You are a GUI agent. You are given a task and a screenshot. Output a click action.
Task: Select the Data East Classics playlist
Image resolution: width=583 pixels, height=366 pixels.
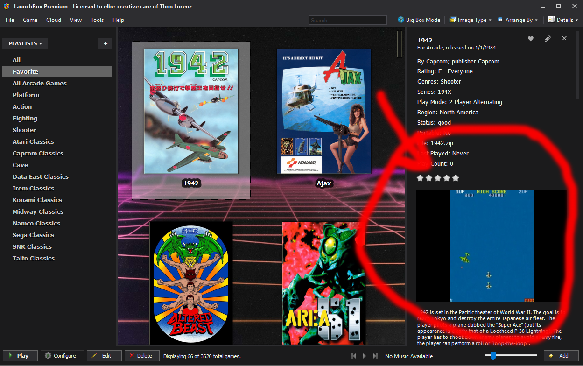pyautogui.click(x=57, y=176)
